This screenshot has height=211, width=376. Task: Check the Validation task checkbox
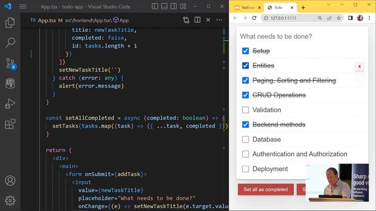[246, 110]
